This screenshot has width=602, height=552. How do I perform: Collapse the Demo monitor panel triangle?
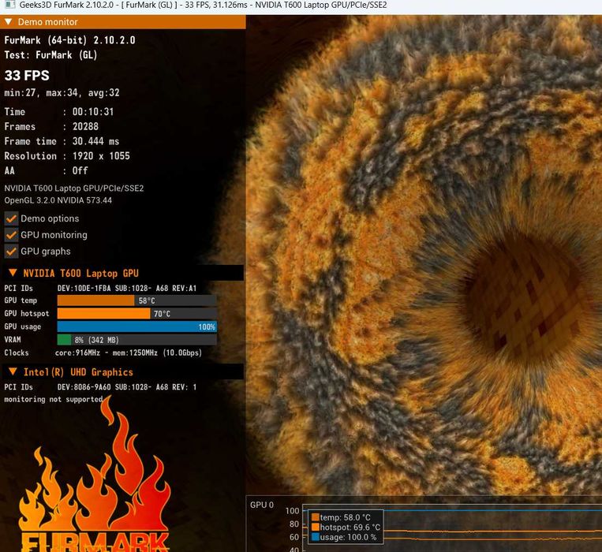8,21
